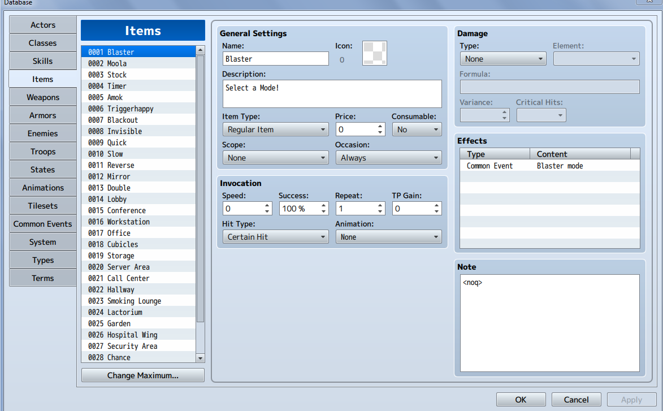This screenshot has height=411, width=663.
Task: Open the Common Events tab
Action: 43,224
